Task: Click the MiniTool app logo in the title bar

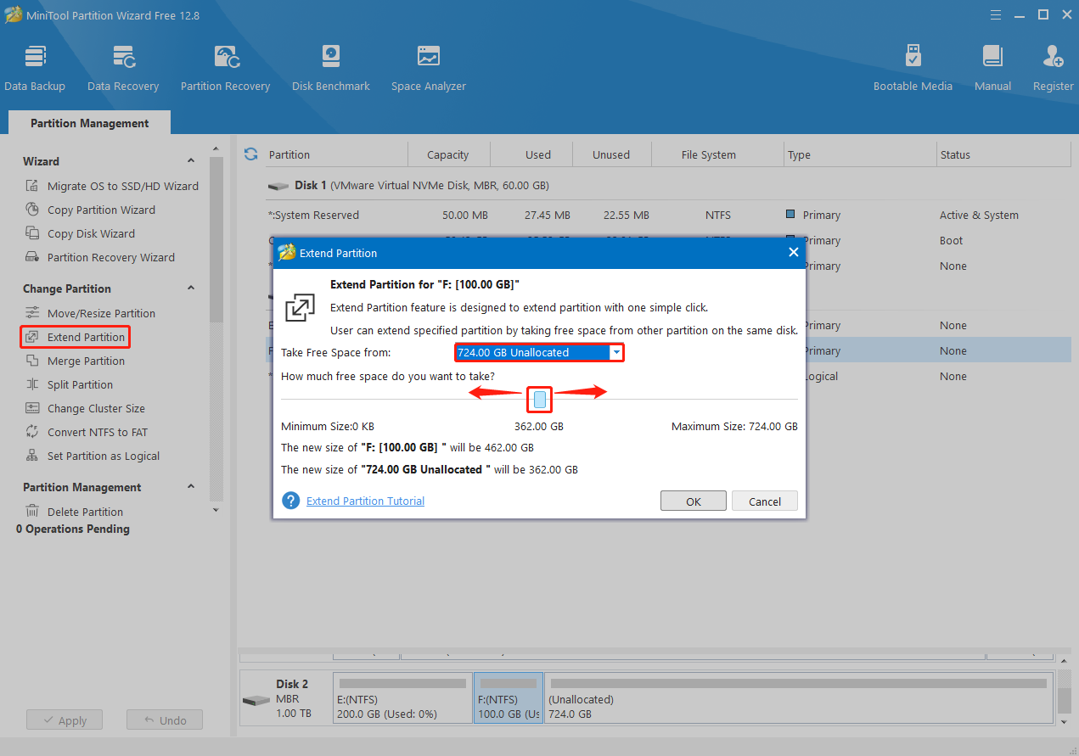Action: [13, 14]
